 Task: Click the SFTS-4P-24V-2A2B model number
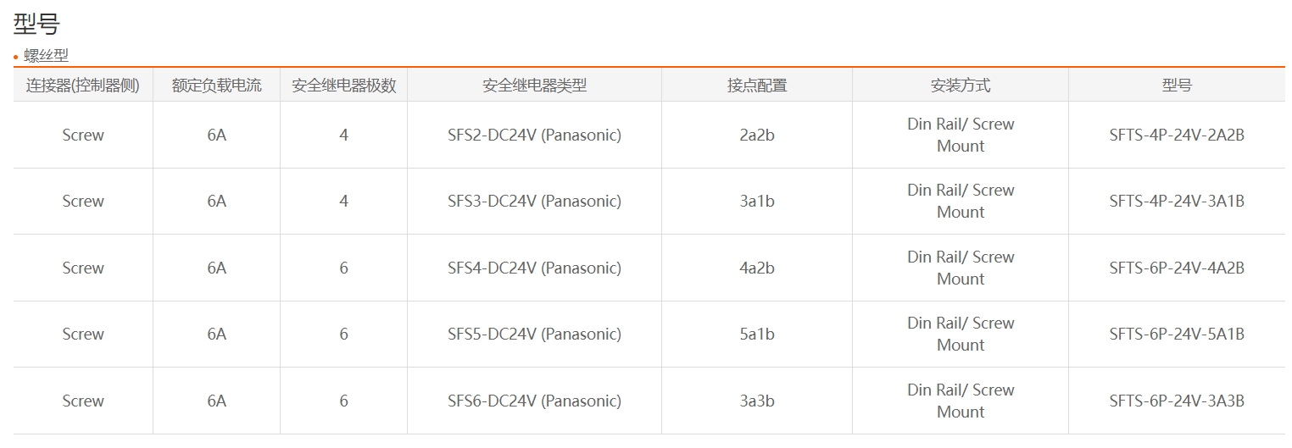[1177, 135]
